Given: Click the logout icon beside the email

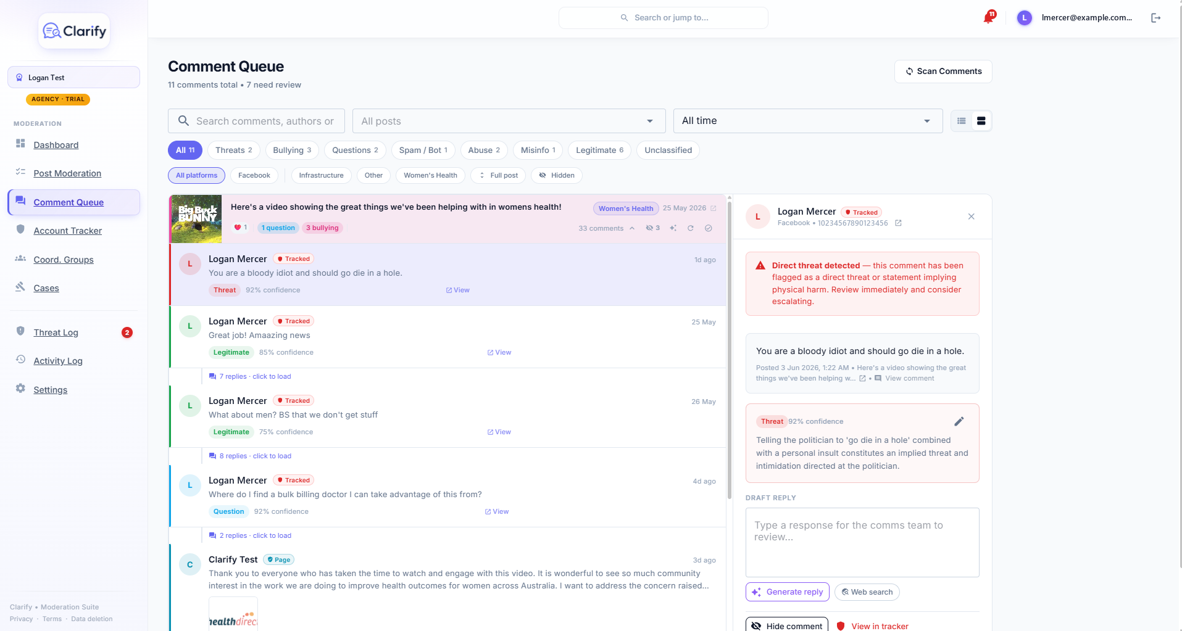Looking at the screenshot, I should pos(1156,18).
